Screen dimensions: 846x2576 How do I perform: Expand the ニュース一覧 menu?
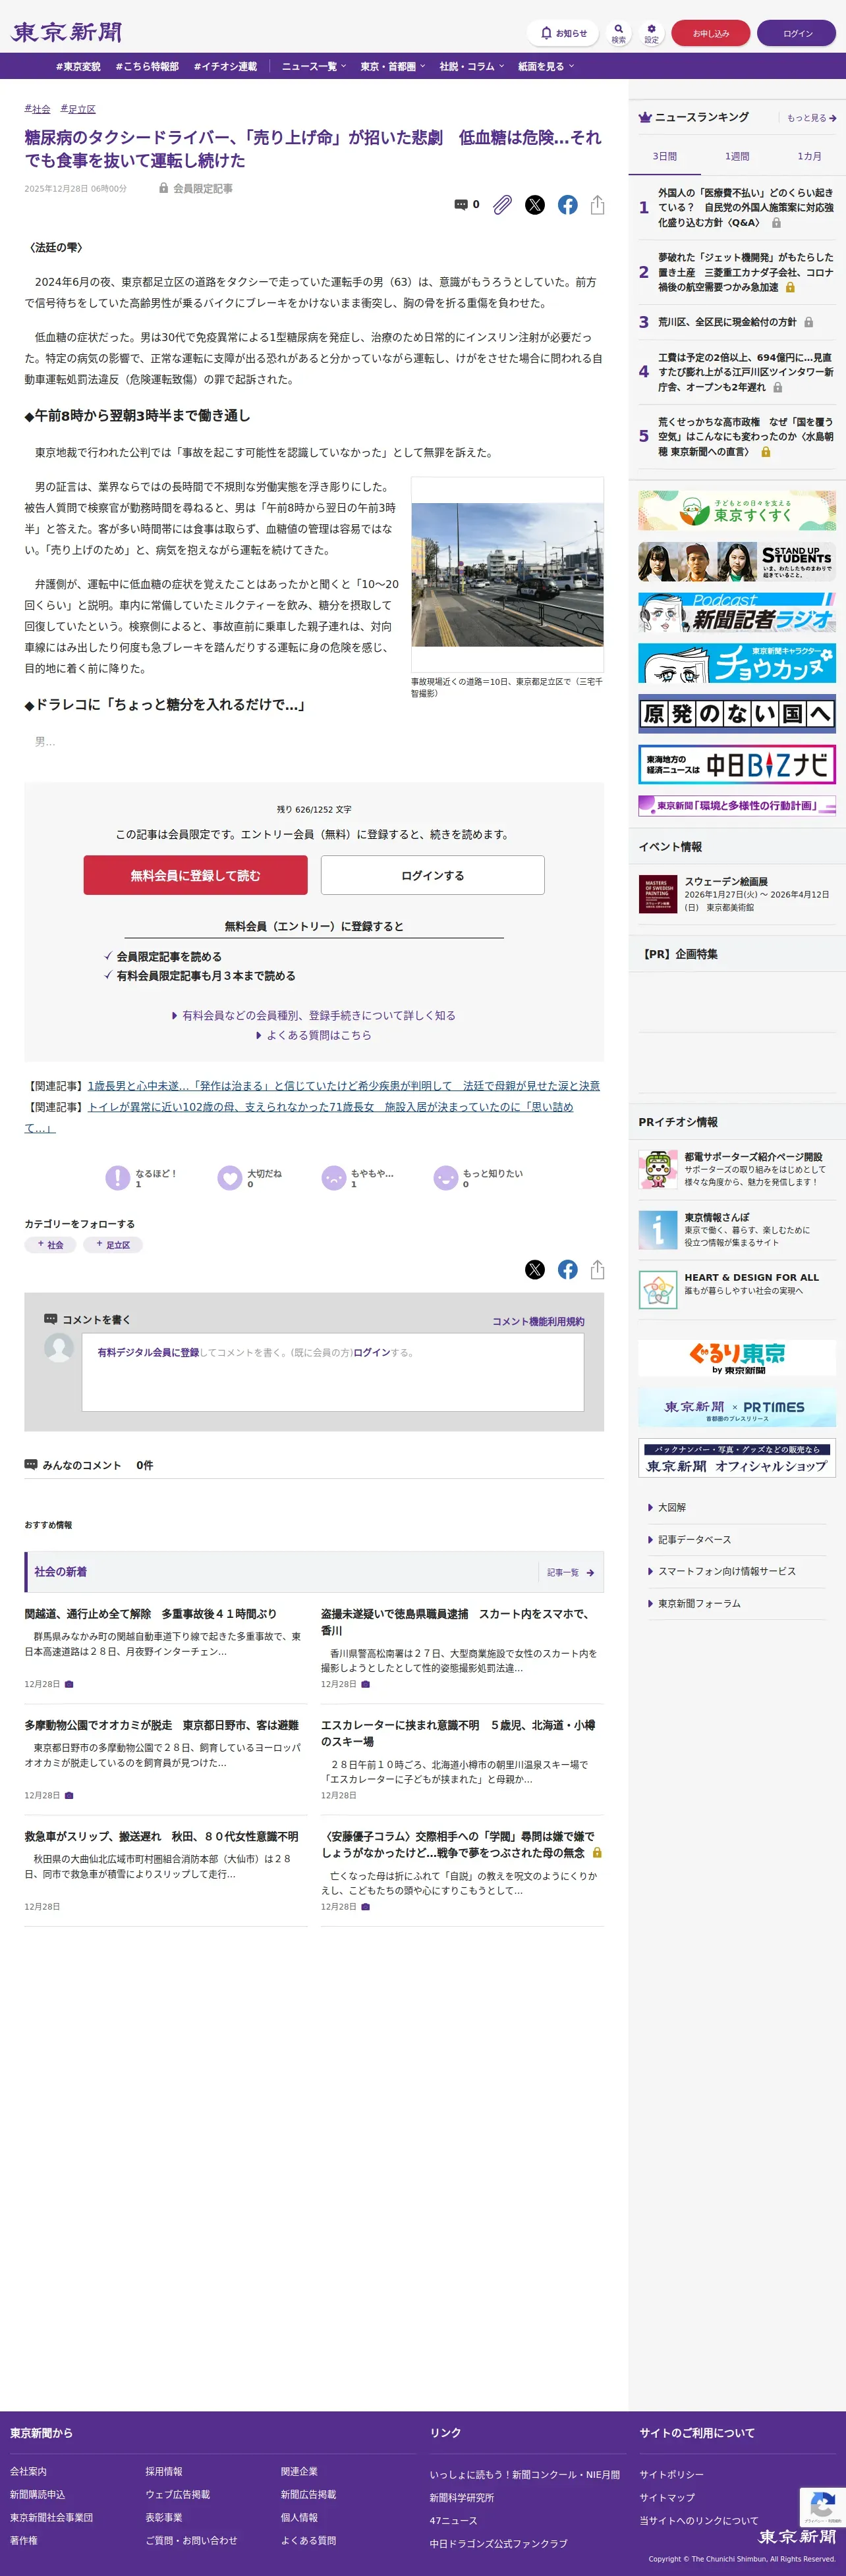tap(314, 66)
